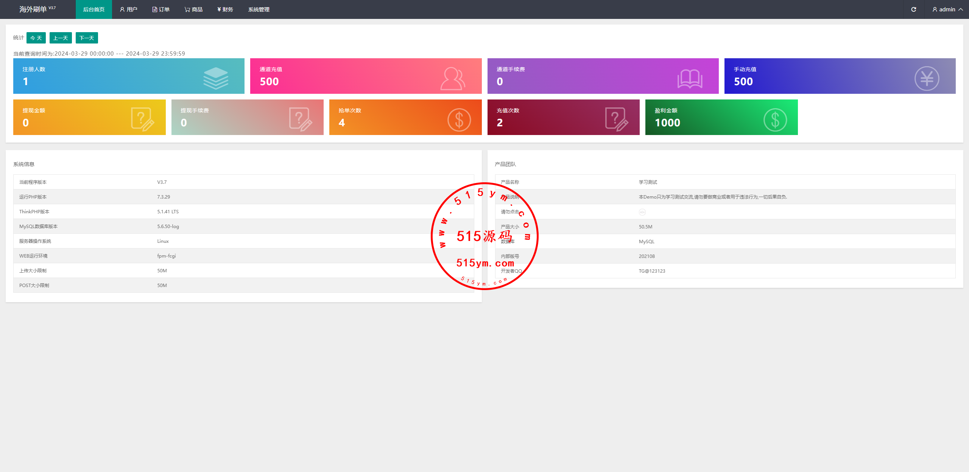Click the 海外刷单 logo title

pos(33,9)
